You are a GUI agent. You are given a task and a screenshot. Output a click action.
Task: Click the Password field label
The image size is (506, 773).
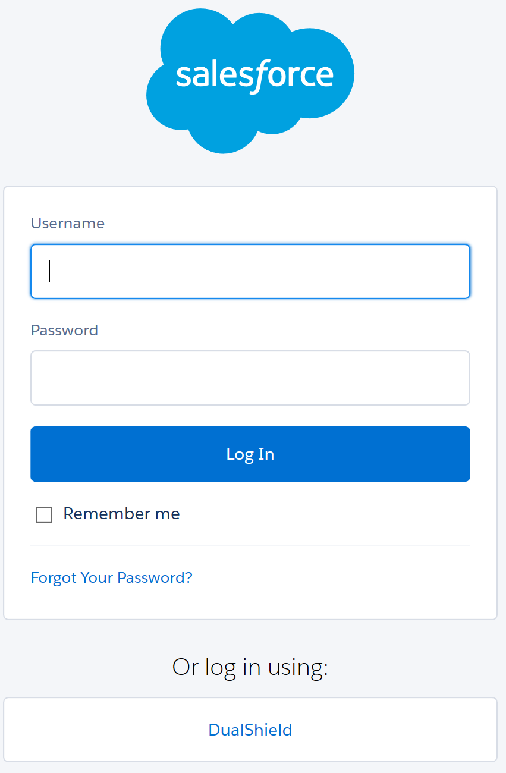[x=64, y=330]
